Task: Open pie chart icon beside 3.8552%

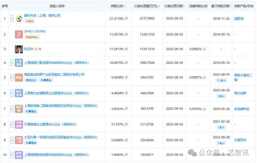Action: pos(126,108)
